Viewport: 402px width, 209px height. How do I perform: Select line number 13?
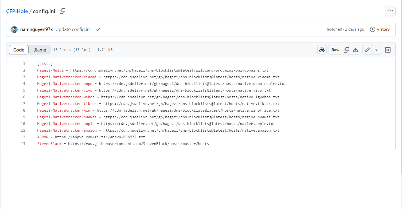point(23,144)
